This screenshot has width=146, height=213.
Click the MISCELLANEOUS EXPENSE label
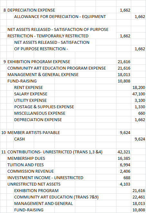click(x=40, y=113)
